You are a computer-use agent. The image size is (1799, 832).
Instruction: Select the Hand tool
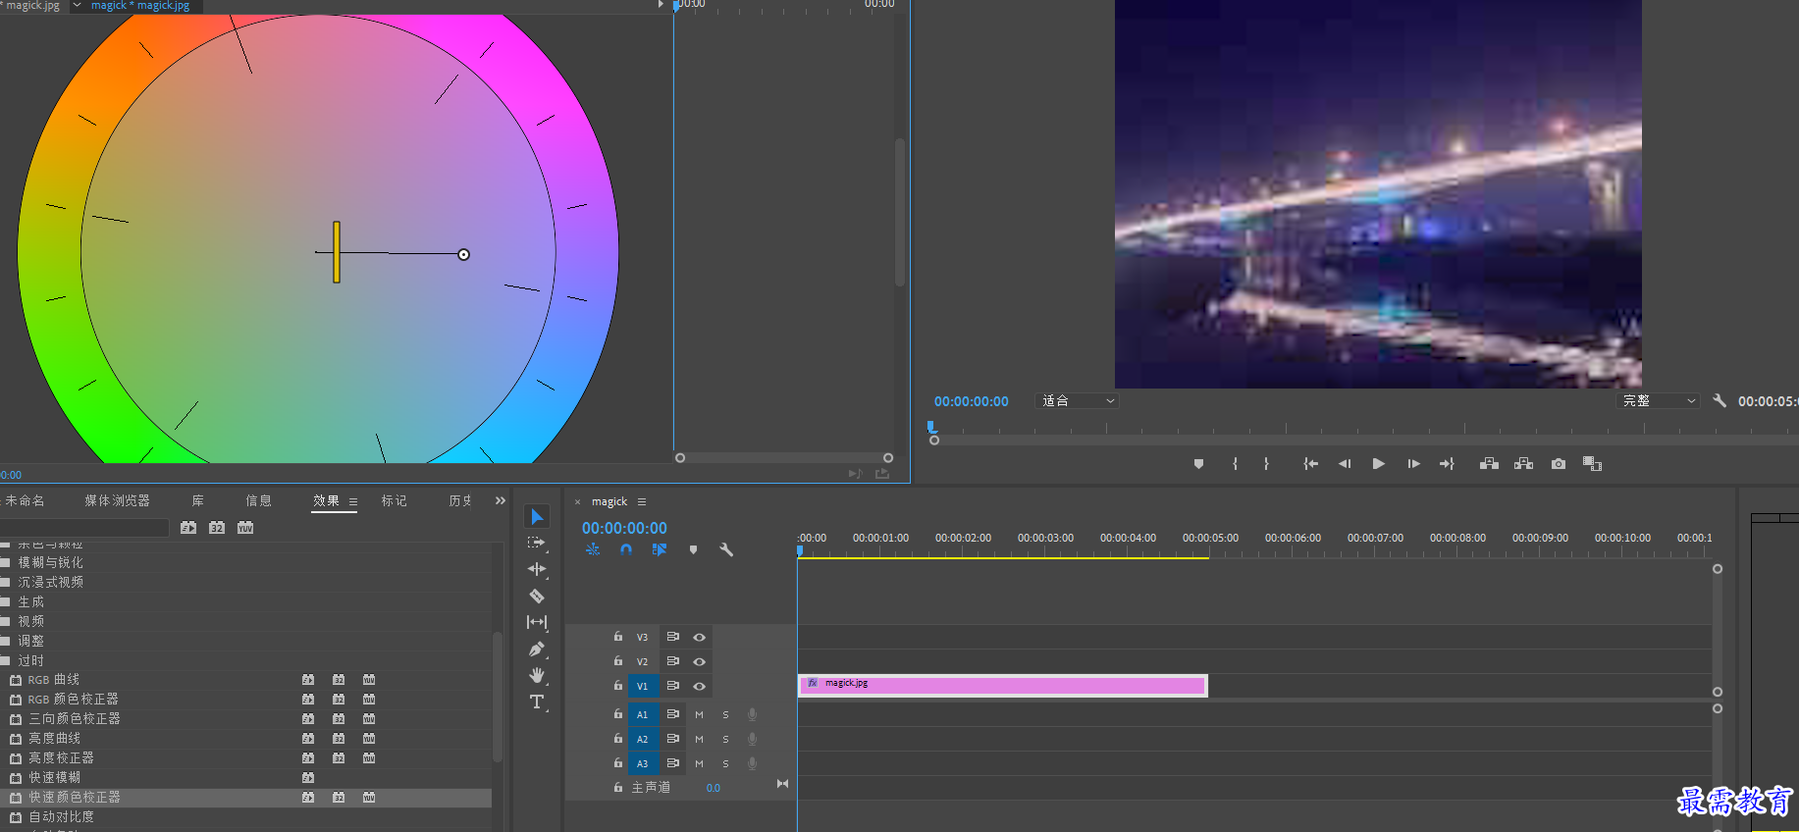(x=537, y=675)
